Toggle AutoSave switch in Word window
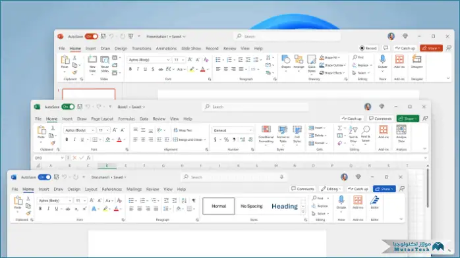The width and height of the screenshot is (460, 258). (44, 177)
